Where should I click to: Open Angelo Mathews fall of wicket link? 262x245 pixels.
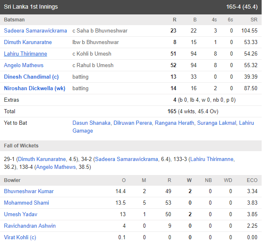tap(56, 167)
